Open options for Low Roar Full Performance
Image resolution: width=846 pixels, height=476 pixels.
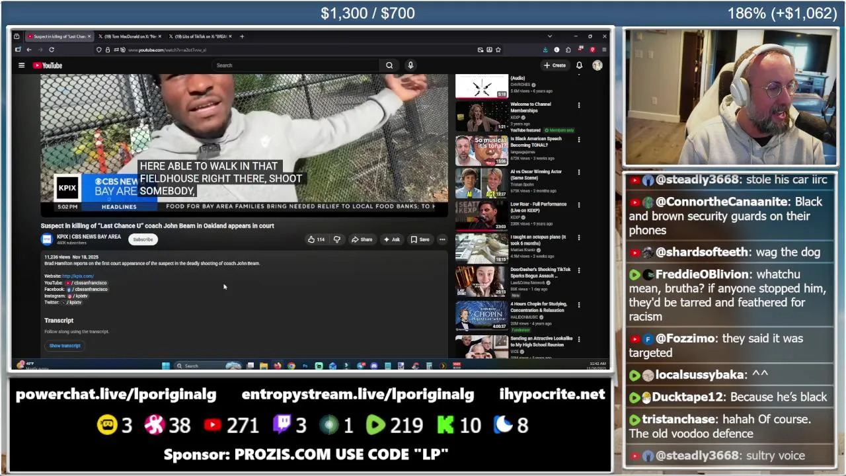579,205
